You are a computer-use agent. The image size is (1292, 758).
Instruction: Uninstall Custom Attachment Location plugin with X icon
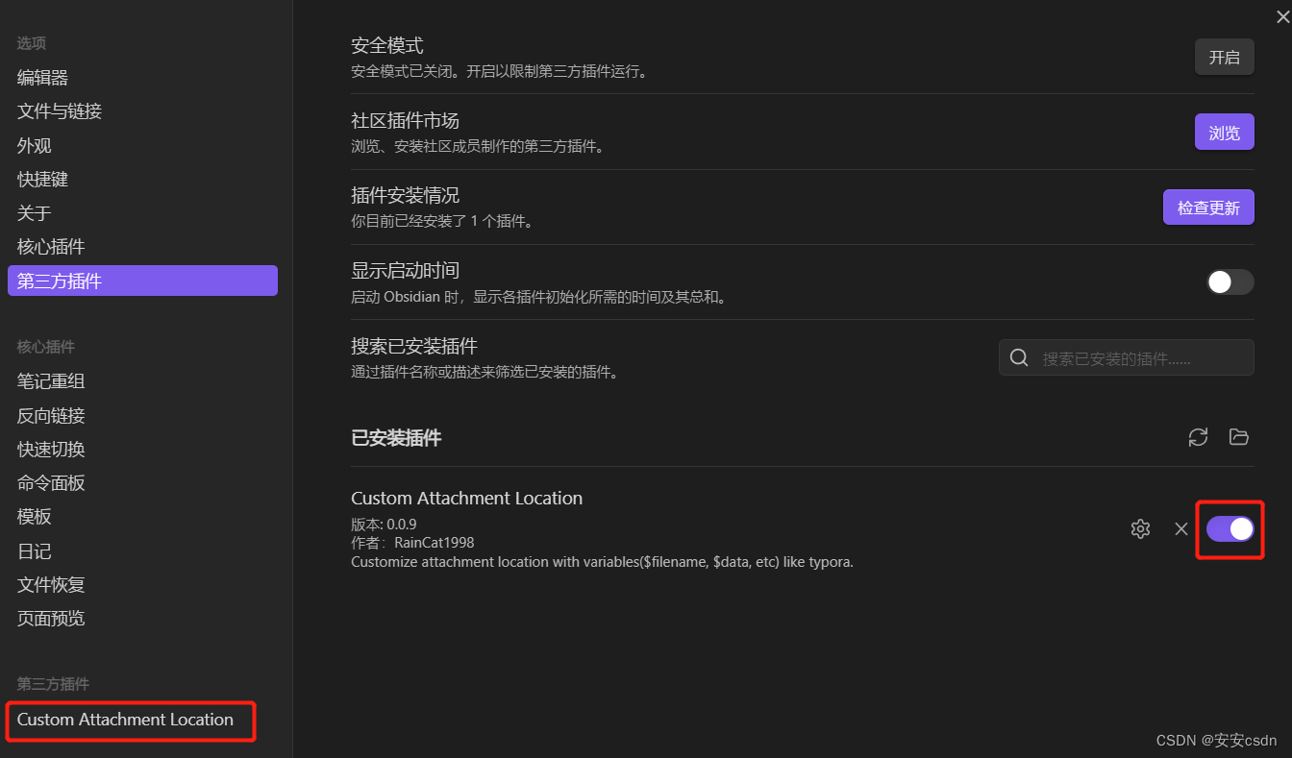(1181, 528)
